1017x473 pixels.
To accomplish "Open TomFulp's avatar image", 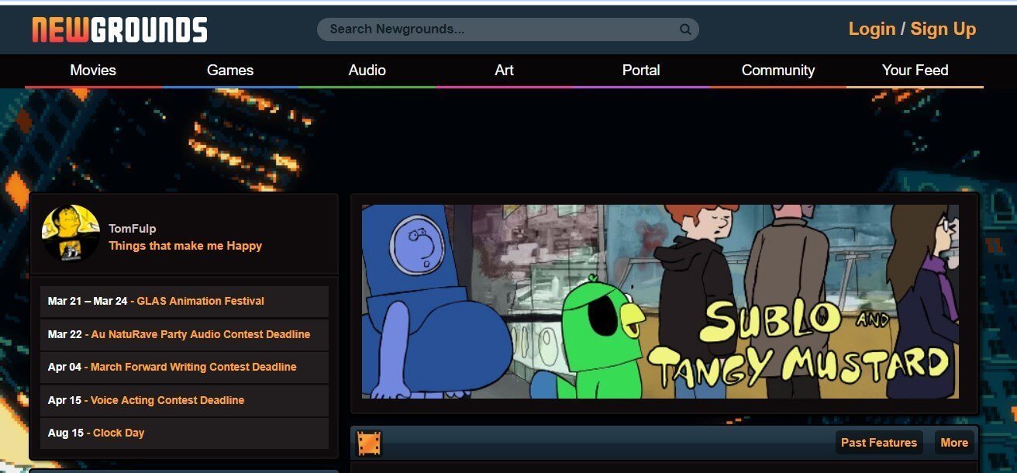I will pyautogui.click(x=71, y=233).
